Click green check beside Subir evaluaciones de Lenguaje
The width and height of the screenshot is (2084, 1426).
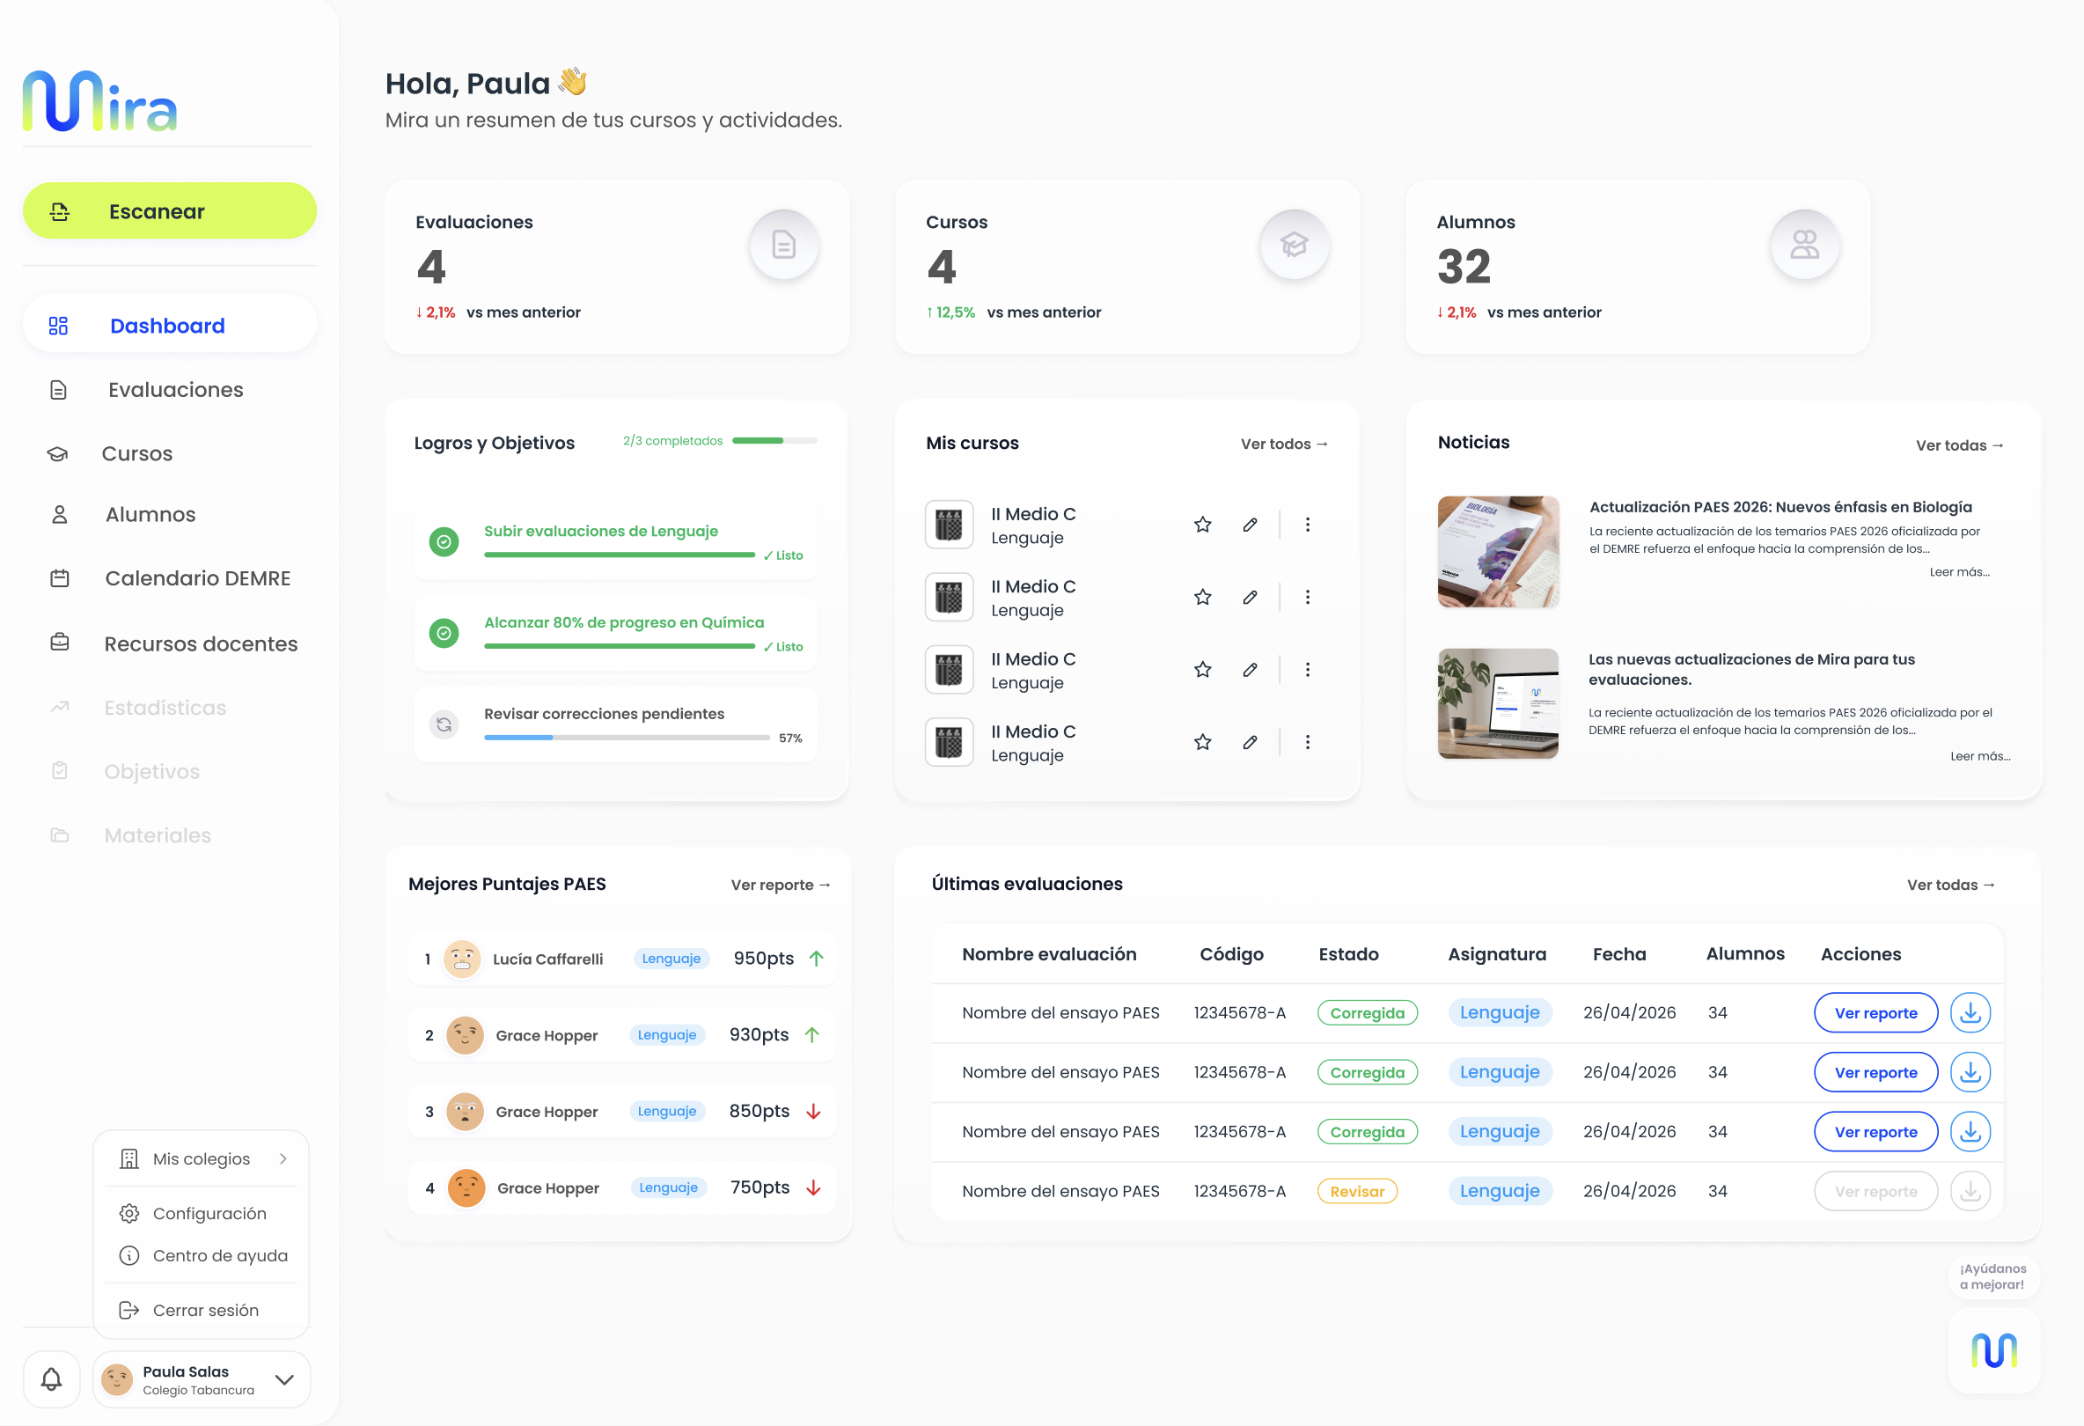[444, 541]
